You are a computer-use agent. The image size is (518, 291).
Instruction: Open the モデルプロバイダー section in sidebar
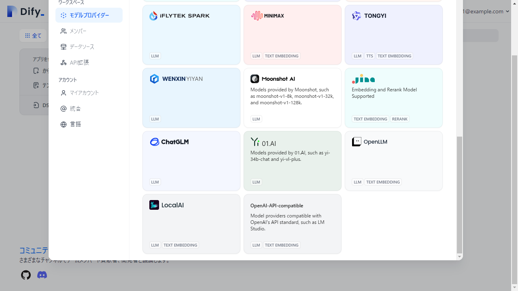click(x=89, y=15)
